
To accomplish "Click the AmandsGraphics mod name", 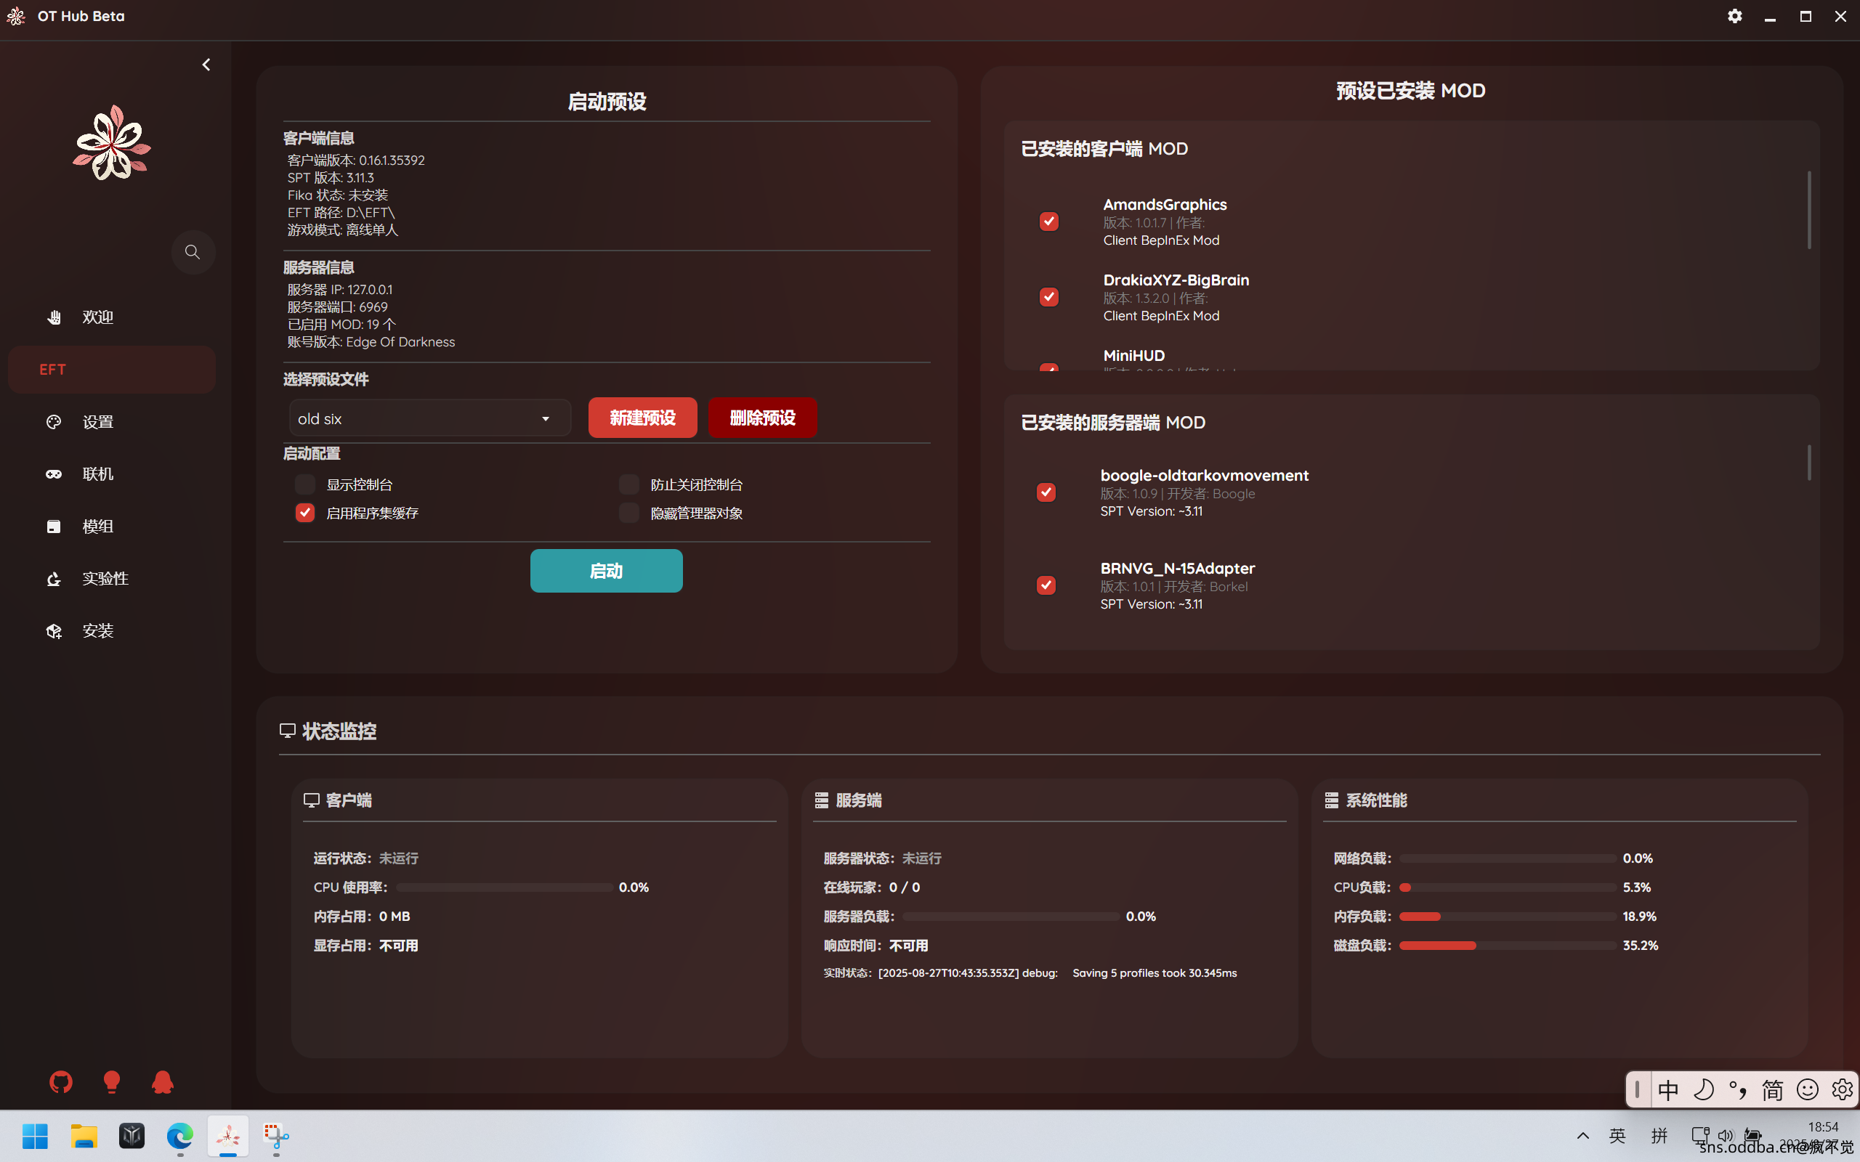I will pos(1165,204).
